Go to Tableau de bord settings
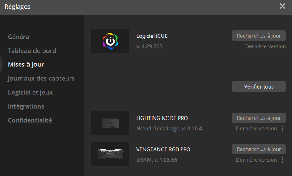292x176 pixels. [x=32, y=51]
